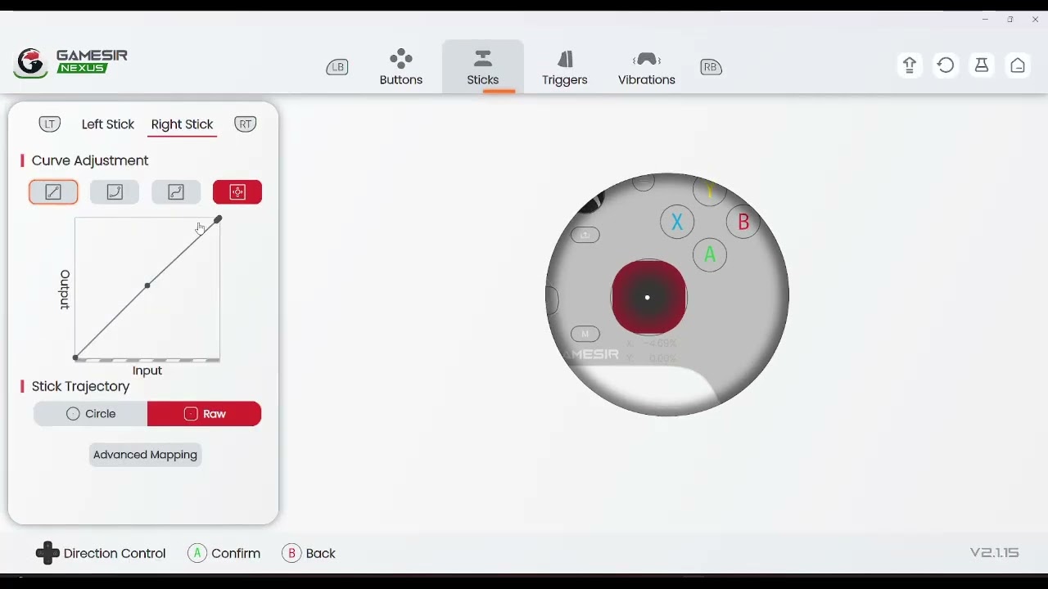The height and width of the screenshot is (589, 1048).
Task: Click the B Back hint
Action: [309, 554]
